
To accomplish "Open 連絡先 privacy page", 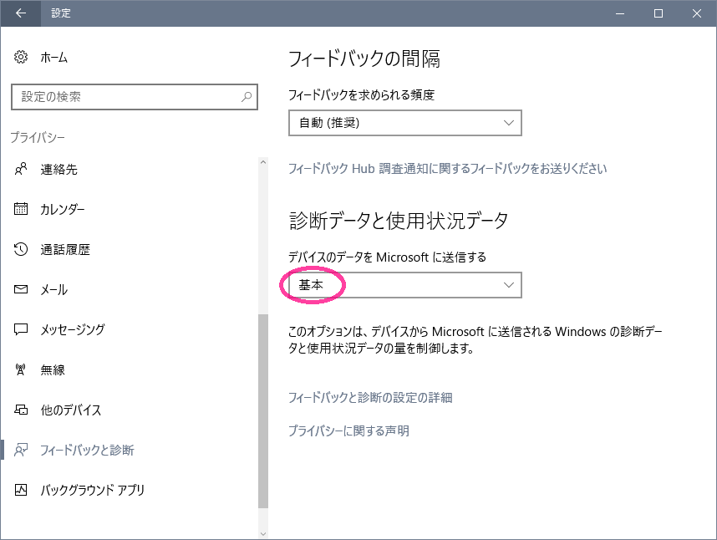I will pos(59,170).
